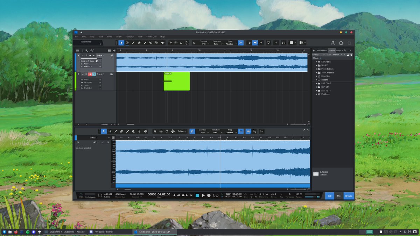Viewport: 420px width, 236px height.
Task: Open the track list icon
Action: 78,51
